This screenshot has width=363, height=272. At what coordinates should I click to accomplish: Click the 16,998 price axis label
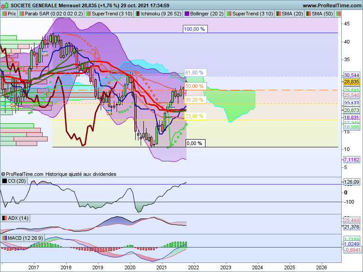tap(351, 127)
